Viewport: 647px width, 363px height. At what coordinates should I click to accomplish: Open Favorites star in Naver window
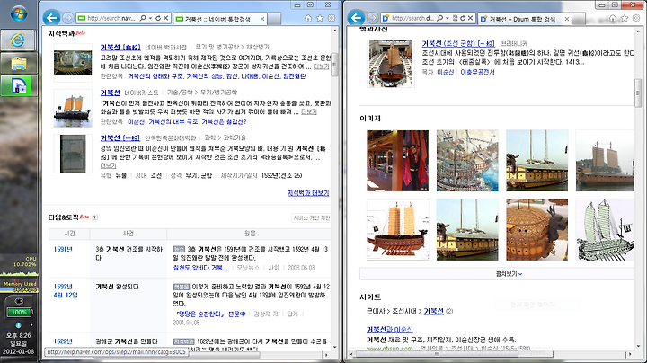click(320, 18)
